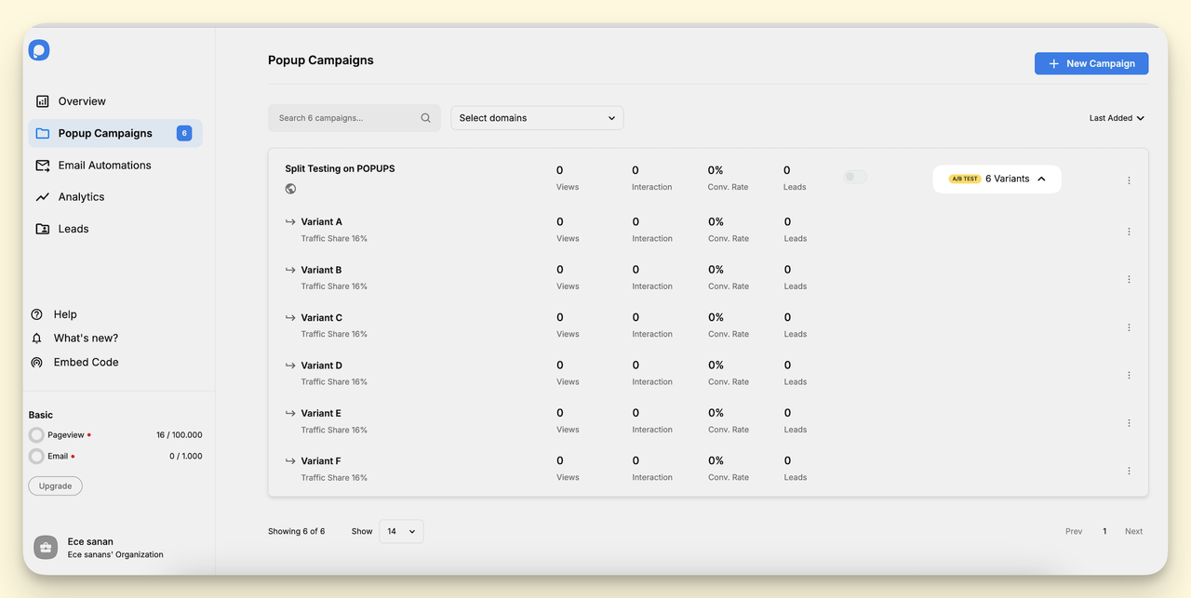Click the Popup Campaigns folder icon

pyautogui.click(x=42, y=133)
